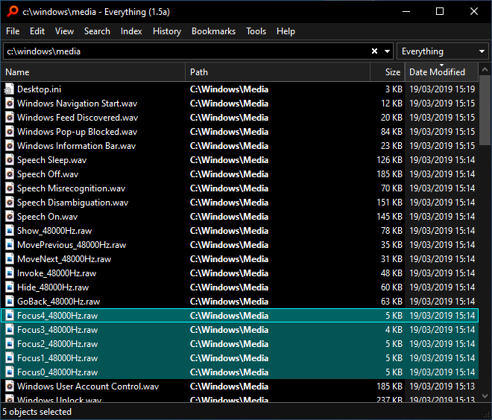Click the Focus1_48000Hz.raw file icon

click(10, 358)
